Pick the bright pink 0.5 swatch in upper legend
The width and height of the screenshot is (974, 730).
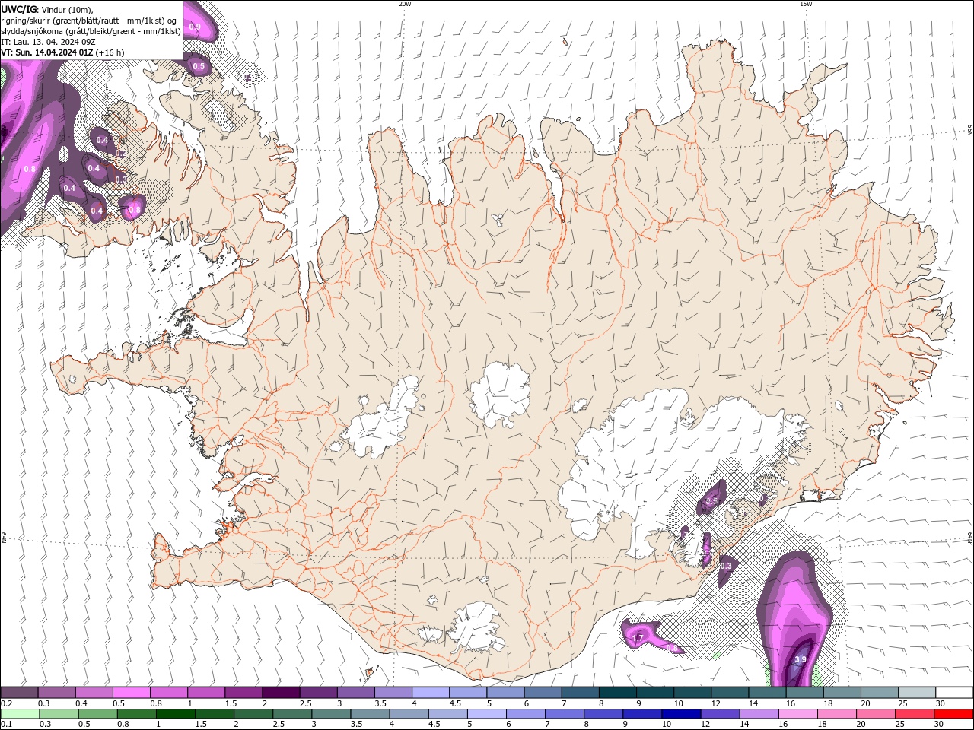132,693
